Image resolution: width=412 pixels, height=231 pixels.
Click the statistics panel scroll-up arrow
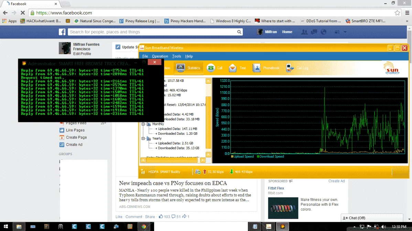(208, 81)
